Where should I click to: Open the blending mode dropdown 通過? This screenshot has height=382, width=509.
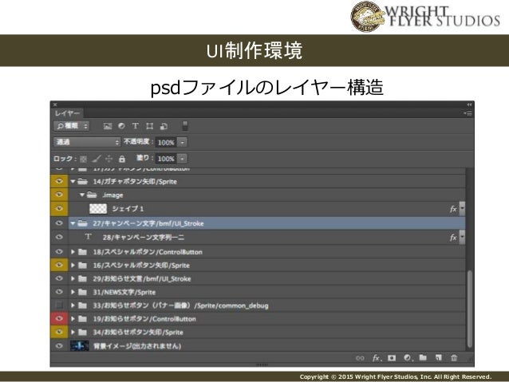(87, 142)
